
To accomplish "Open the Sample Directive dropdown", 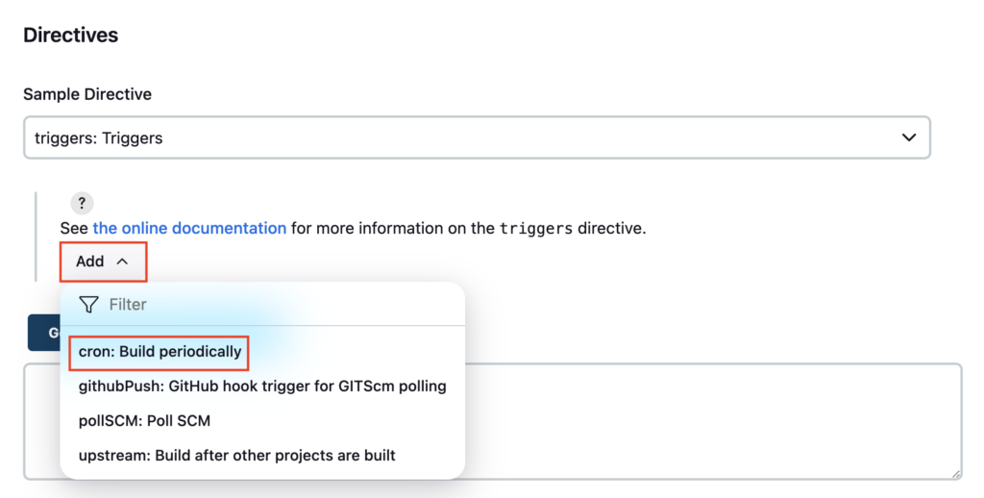I will tap(477, 137).
